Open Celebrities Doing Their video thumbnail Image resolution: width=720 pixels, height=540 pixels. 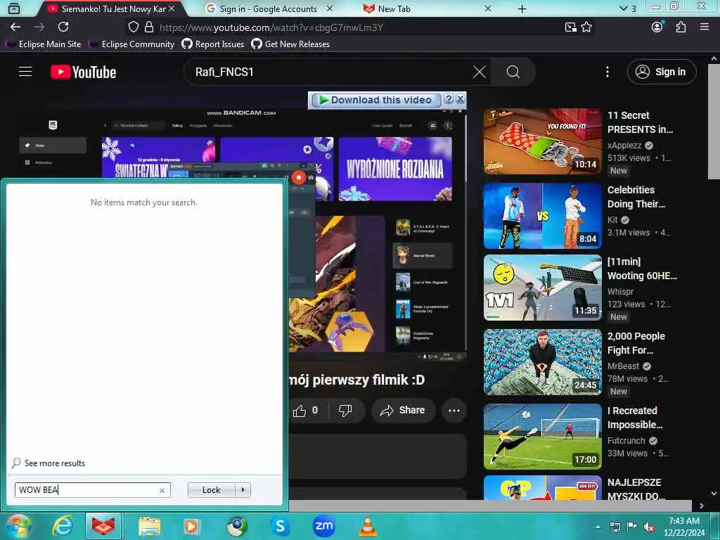coord(542,215)
